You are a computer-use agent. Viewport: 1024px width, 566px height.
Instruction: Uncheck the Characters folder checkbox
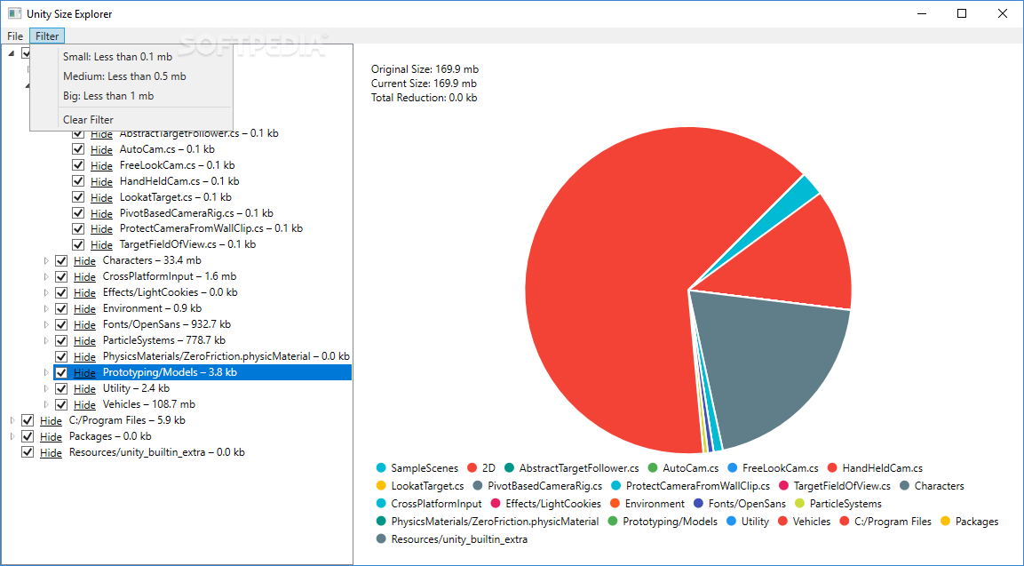click(x=61, y=260)
